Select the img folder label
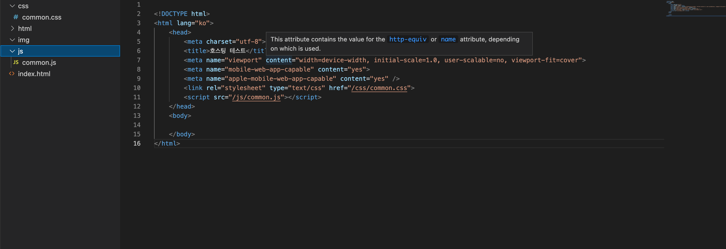The height and width of the screenshot is (249, 726). coord(24,40)
